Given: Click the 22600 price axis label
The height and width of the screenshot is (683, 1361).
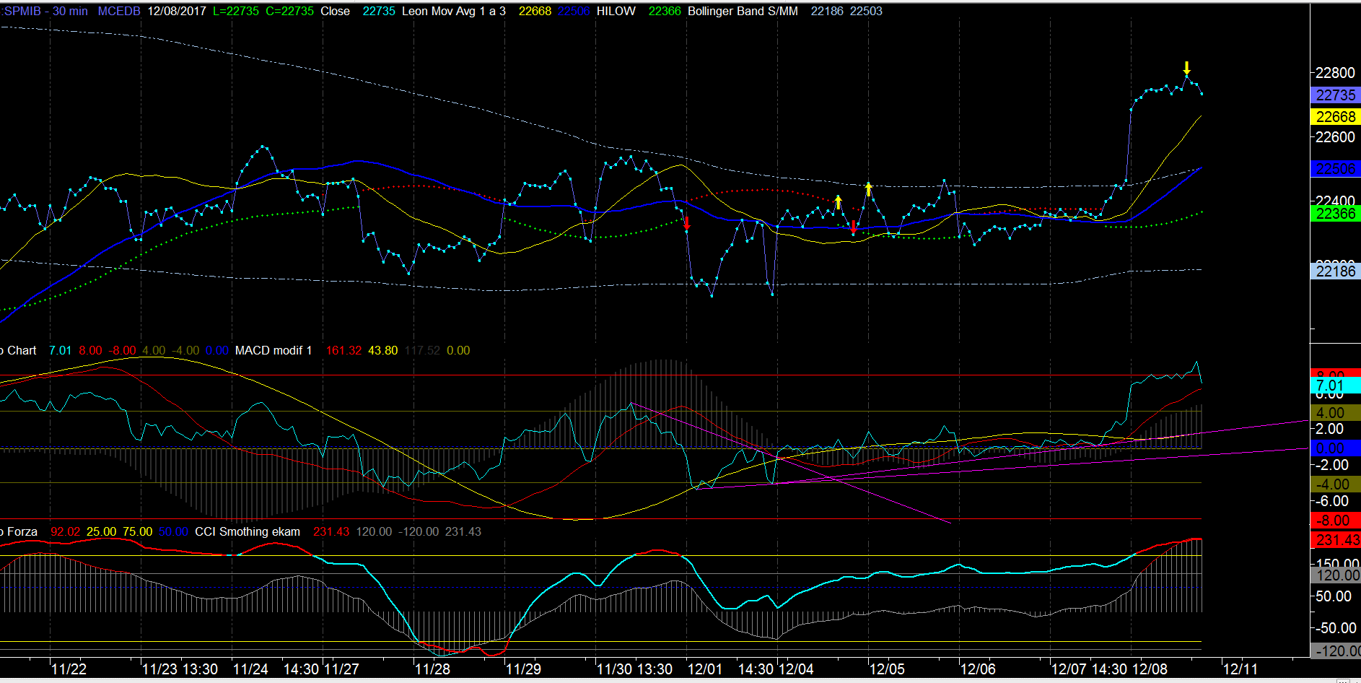Looking at the screenshot, I should pos(1335,137).
